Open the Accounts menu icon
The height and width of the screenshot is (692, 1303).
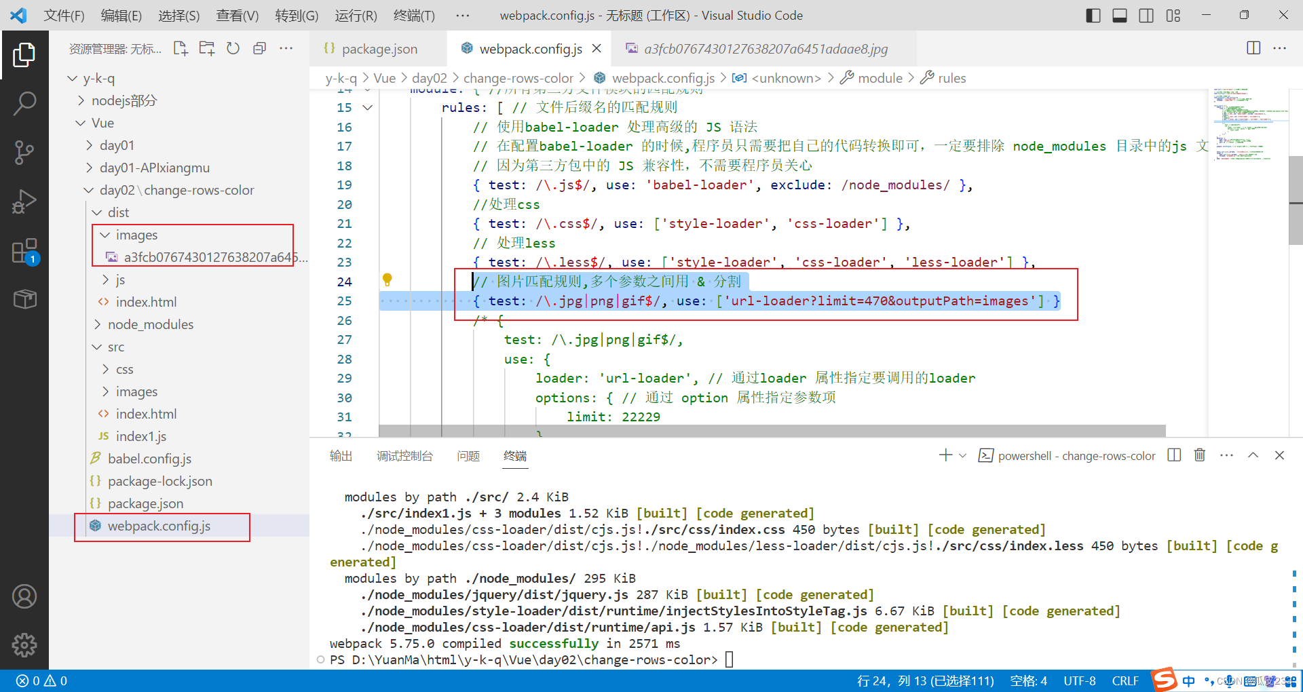coord(24,596)
